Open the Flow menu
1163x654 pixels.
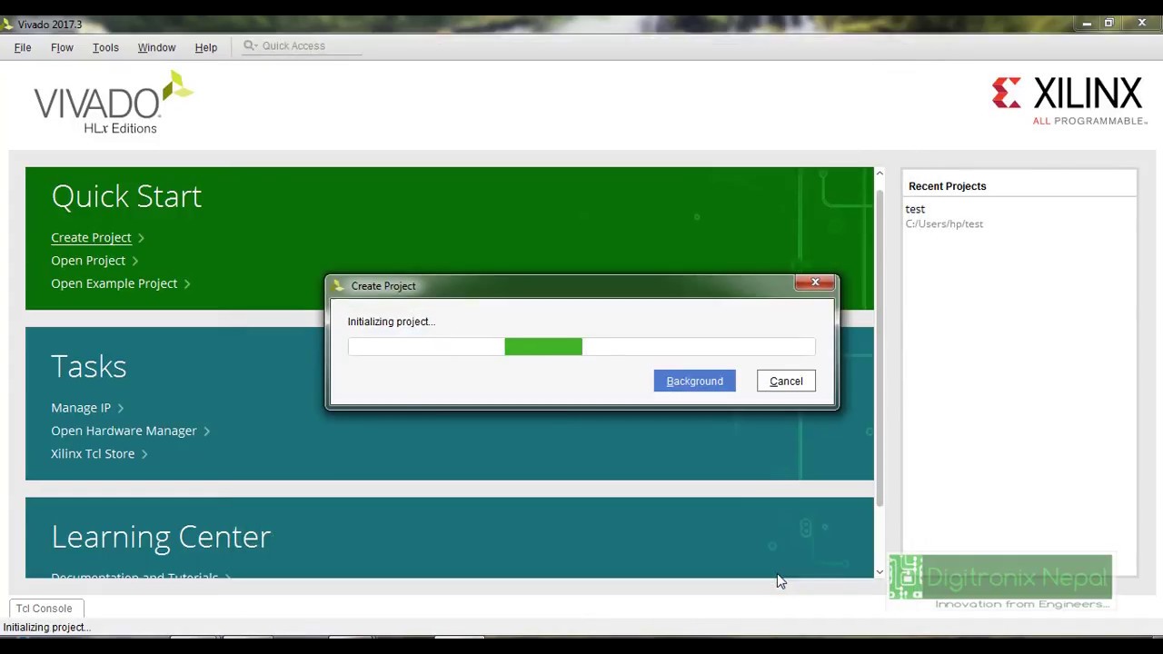click(62, 47)
